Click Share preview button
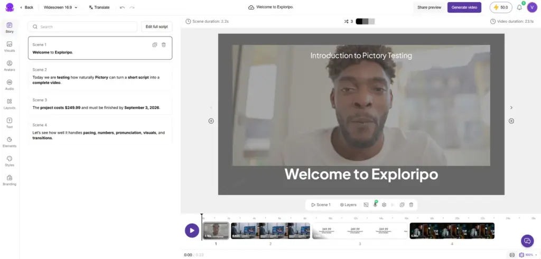 [429, 7]
